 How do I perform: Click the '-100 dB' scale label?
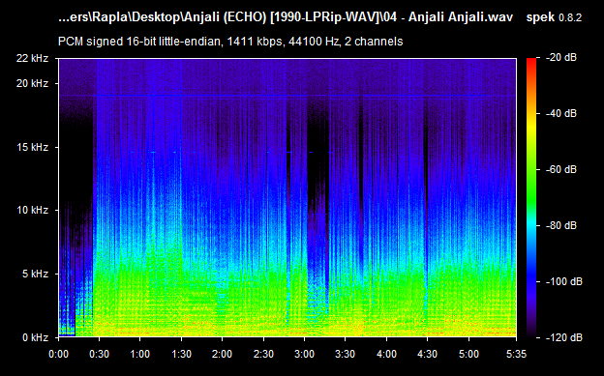click(564, 281)
